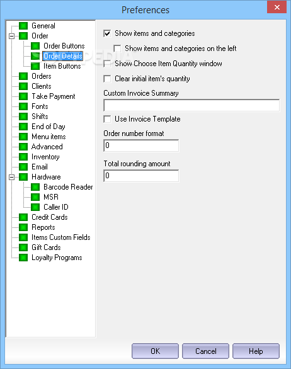
Task: Click the green icon beside Shifts
Action: (23, 116)
